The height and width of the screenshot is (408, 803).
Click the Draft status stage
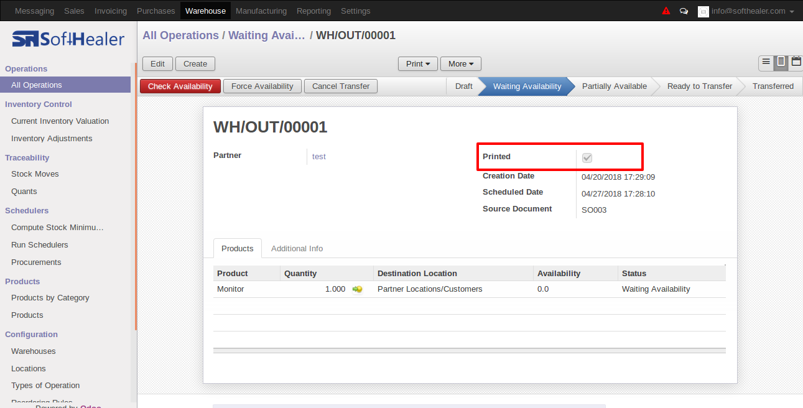(463, 86)
